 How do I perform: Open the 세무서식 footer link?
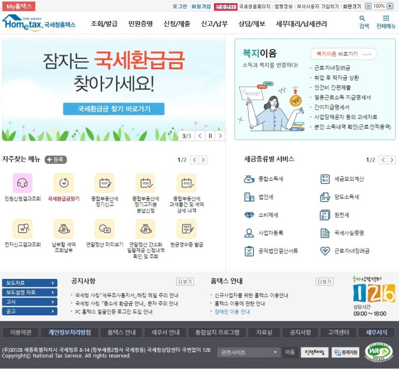pyautogui.click(x=376, y=333)
